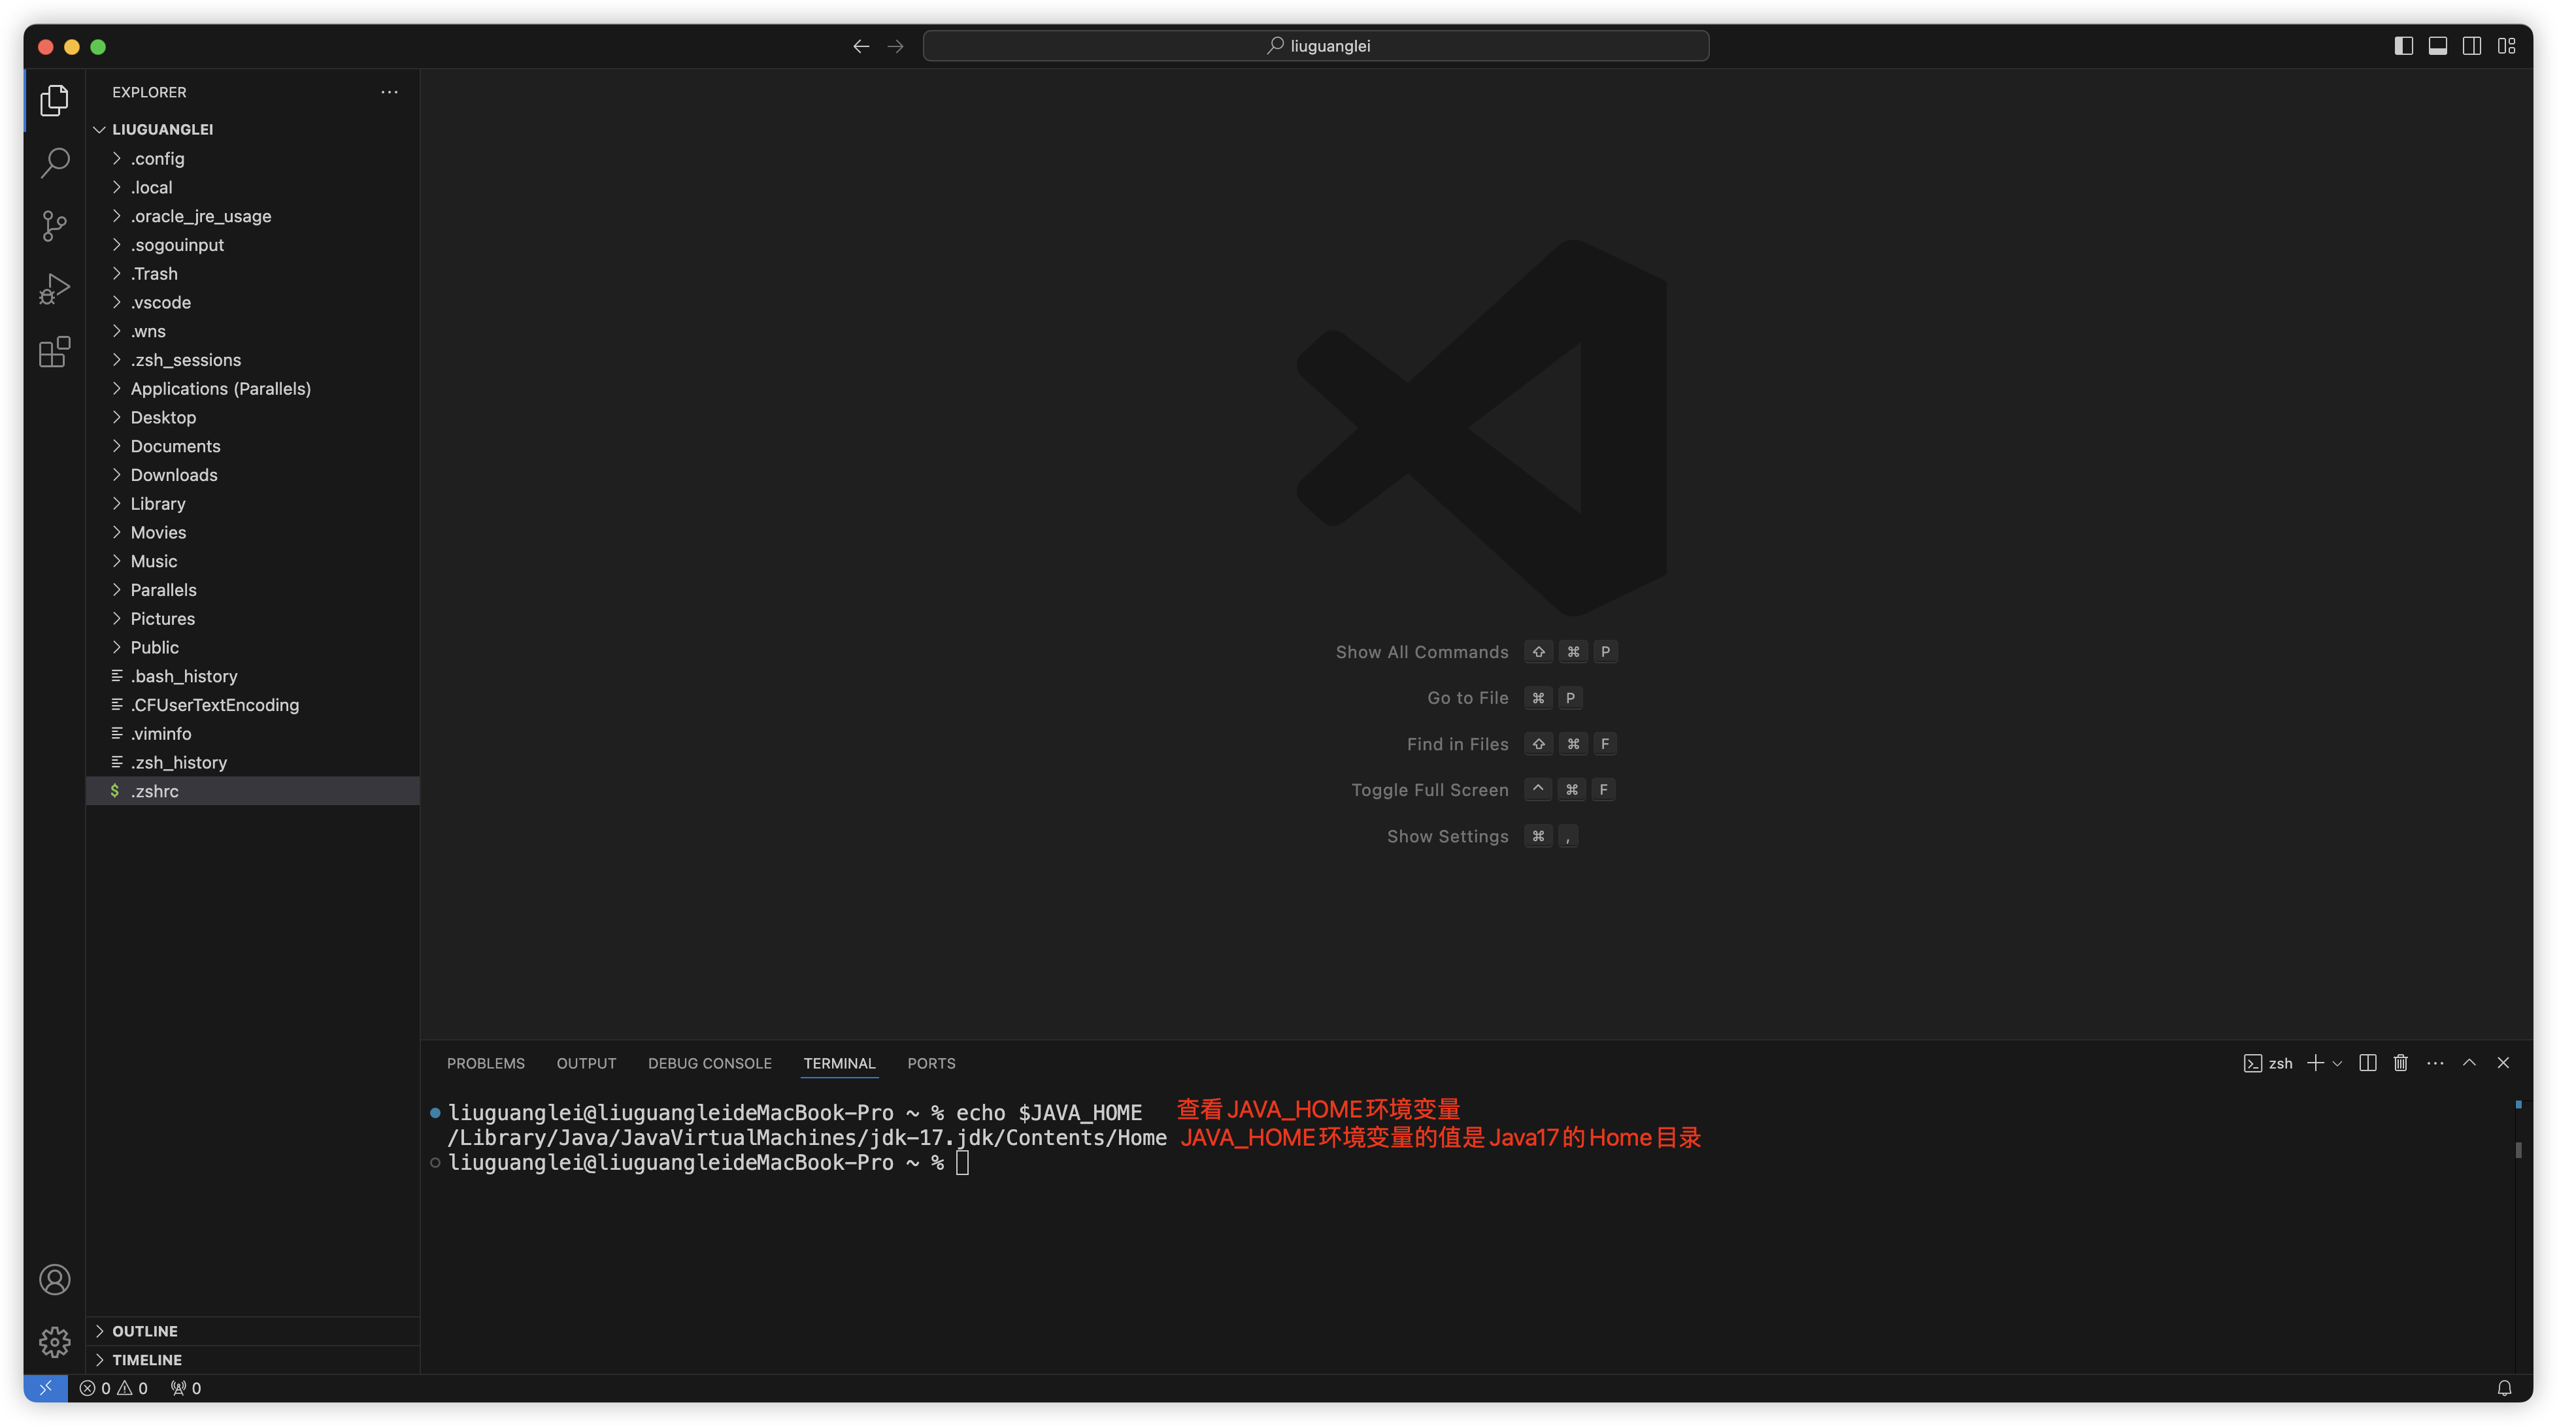Open the Extensions view
This screenshot has width=2557, height=1426.
55,352
